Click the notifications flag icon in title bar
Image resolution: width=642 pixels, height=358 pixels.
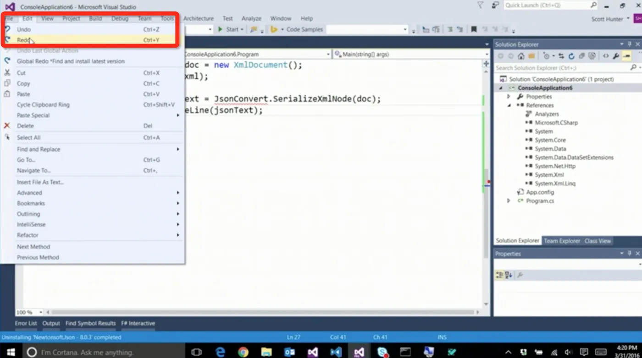coord(480,5)
